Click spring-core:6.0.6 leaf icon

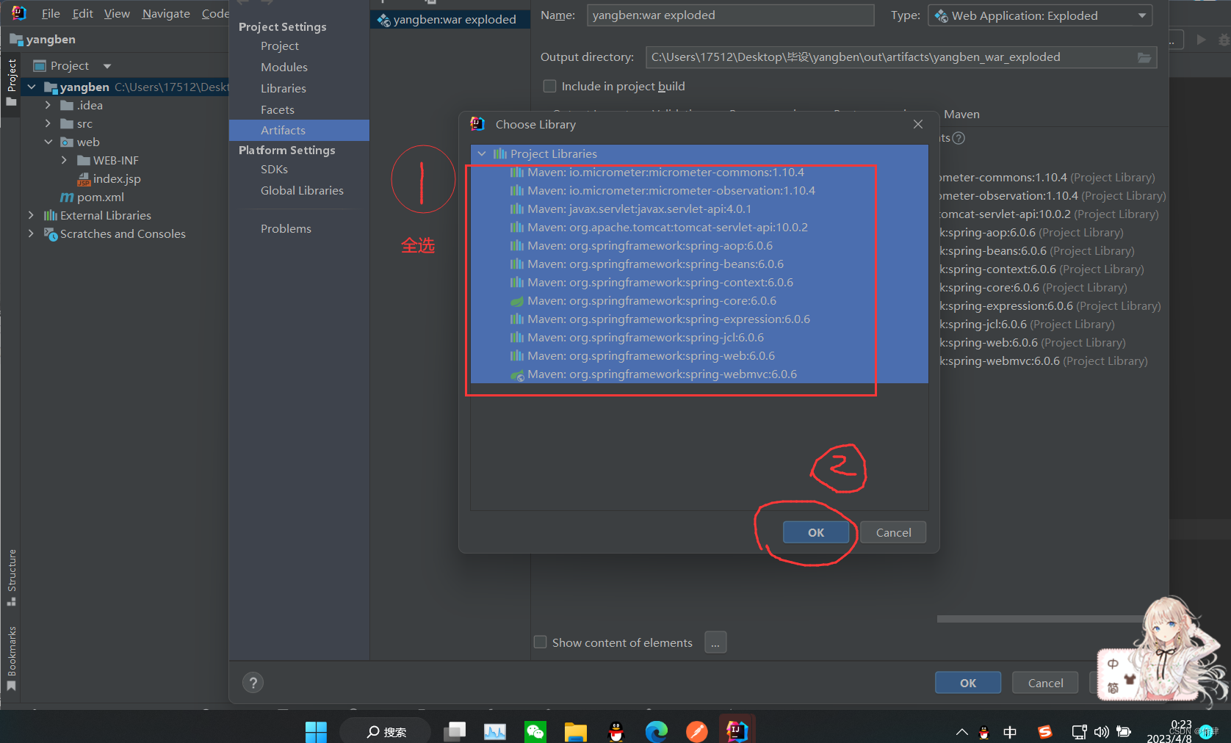517,301
